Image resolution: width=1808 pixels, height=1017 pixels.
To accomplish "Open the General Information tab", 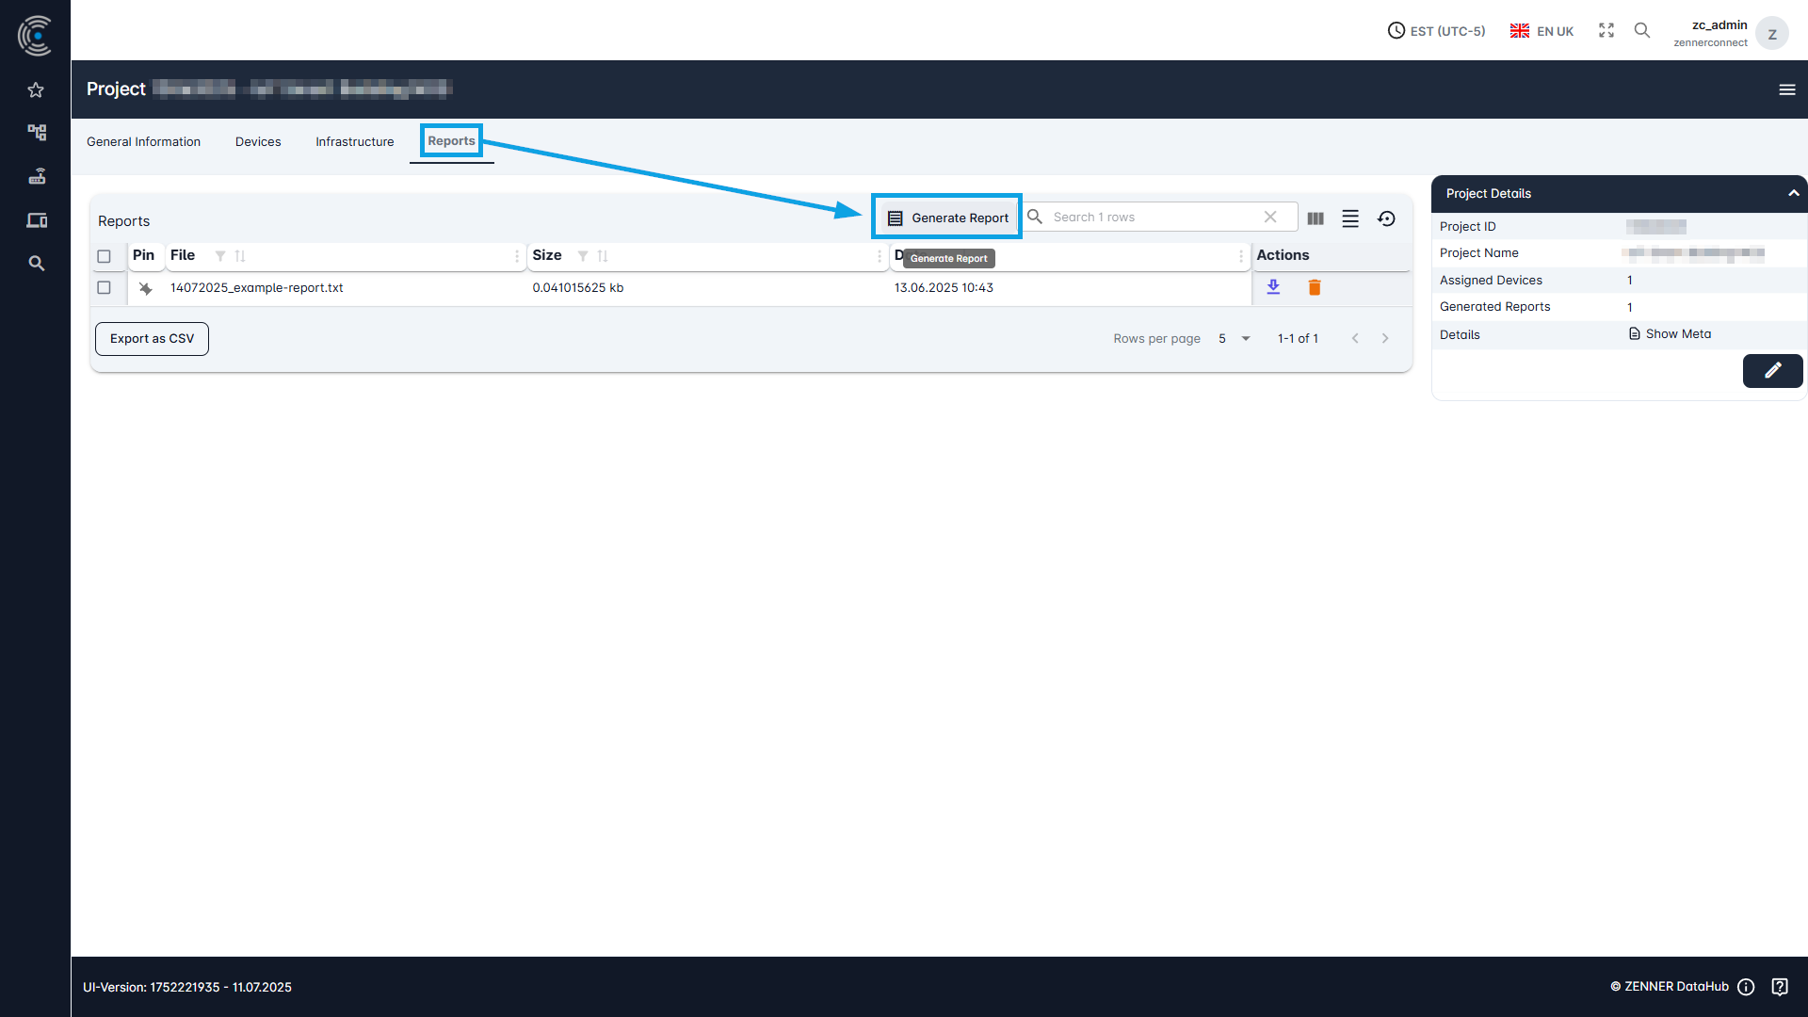I will (143, 141).
